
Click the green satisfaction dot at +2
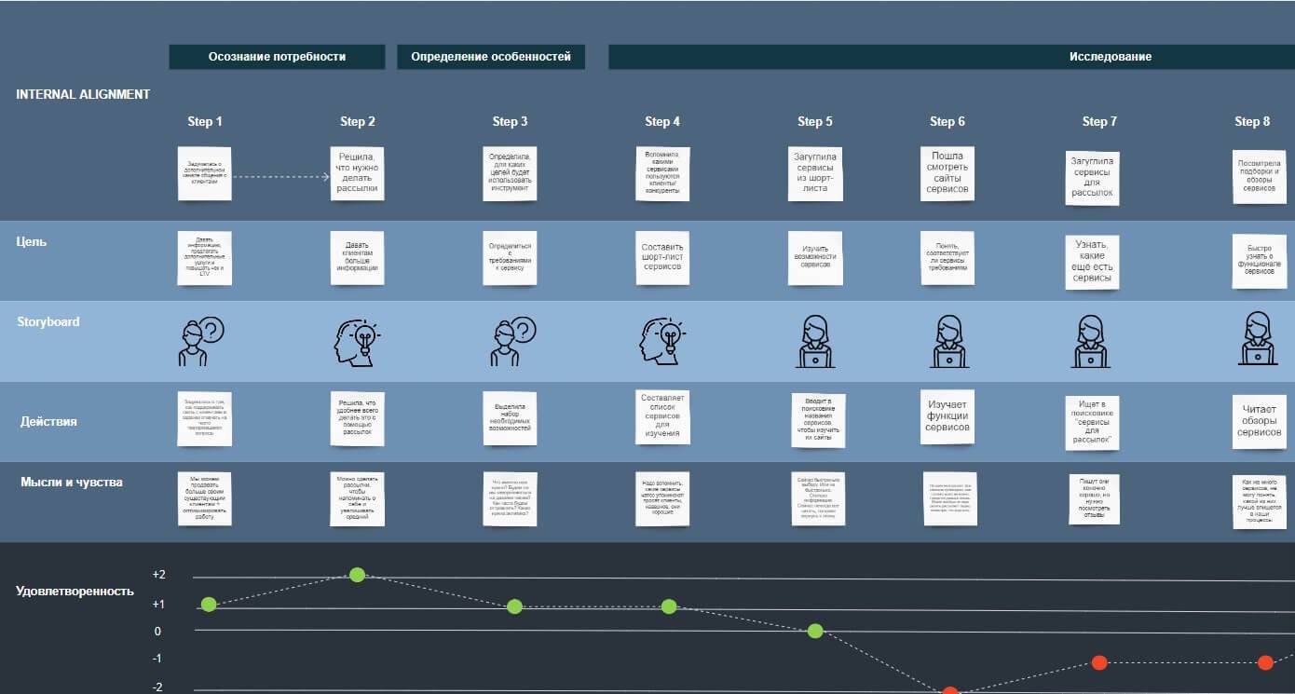(357, 575)
